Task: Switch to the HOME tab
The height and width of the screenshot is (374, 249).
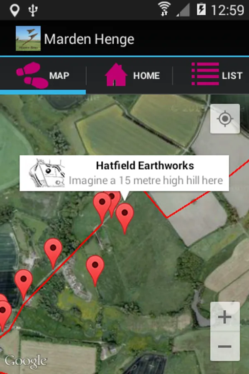Action: (x=129, y=76)
